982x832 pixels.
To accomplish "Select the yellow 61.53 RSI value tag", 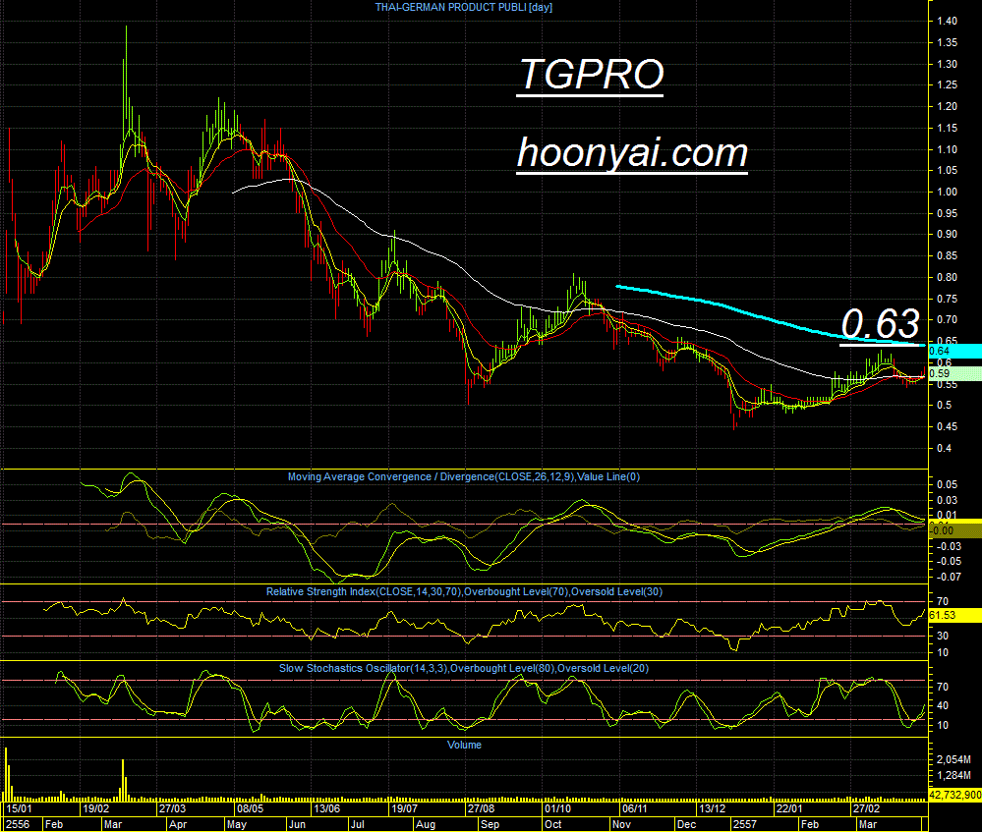I will [x=954, y=615].
